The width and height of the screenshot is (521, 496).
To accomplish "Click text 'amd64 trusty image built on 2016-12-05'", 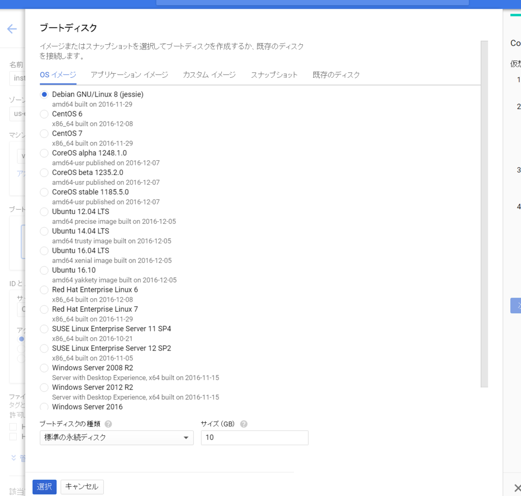I will (x=111, y=241).
